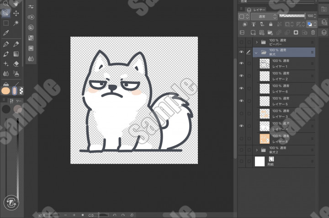Open the レイヤー panel tab

click(x=256, y=10)
